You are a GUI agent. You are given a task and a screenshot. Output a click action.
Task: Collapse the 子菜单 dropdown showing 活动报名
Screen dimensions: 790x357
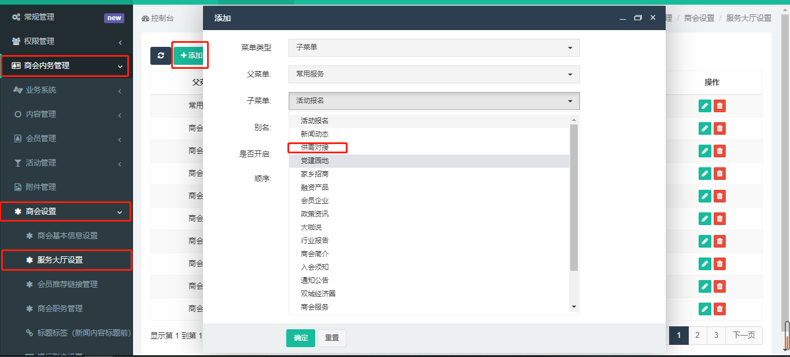click(x=434, y=101)
